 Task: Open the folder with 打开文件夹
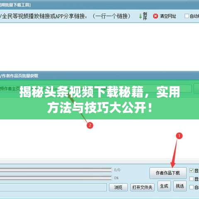142,187
